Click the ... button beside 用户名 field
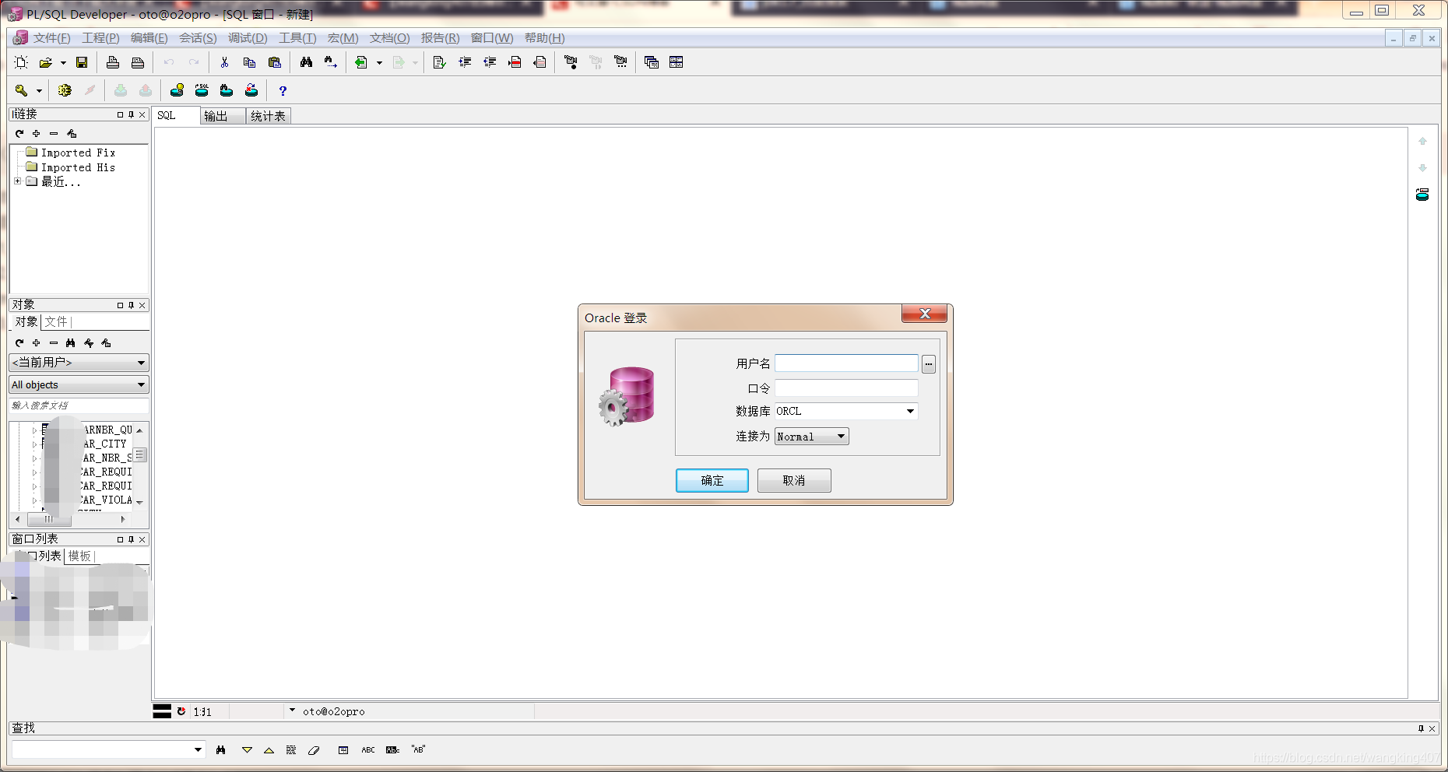1448x772 pixels. (x=929, y=363)
